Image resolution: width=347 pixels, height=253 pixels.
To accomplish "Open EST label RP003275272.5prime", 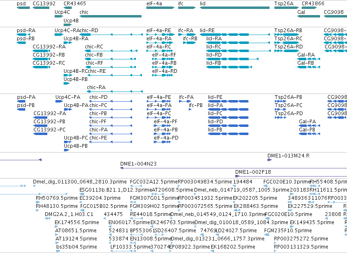I will pos(301,239).
